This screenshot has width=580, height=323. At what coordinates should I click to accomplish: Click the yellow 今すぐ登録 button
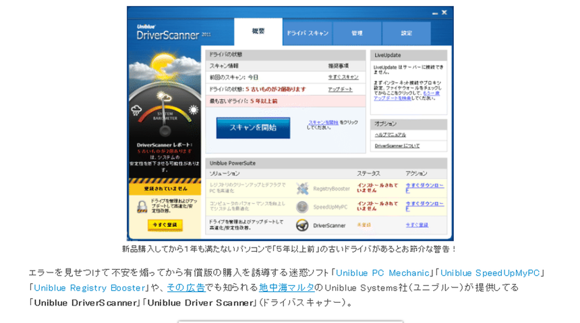165,225
